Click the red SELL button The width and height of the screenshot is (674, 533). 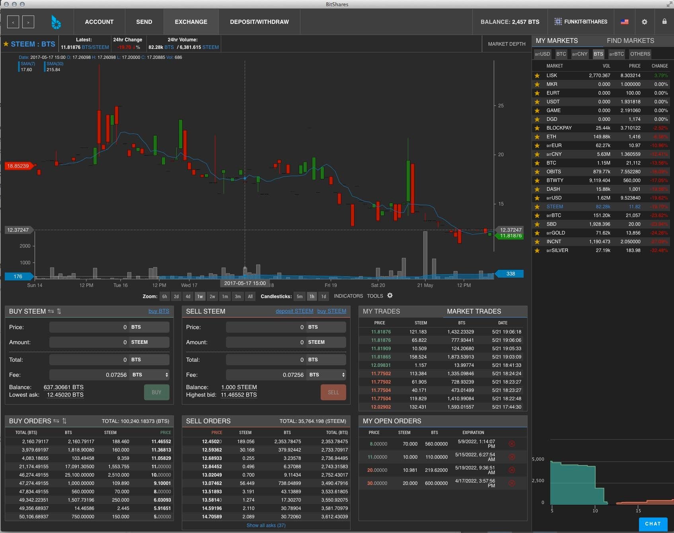333,392
